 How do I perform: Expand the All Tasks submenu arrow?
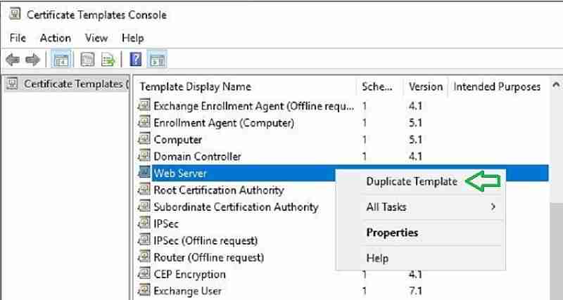(493, 207)
